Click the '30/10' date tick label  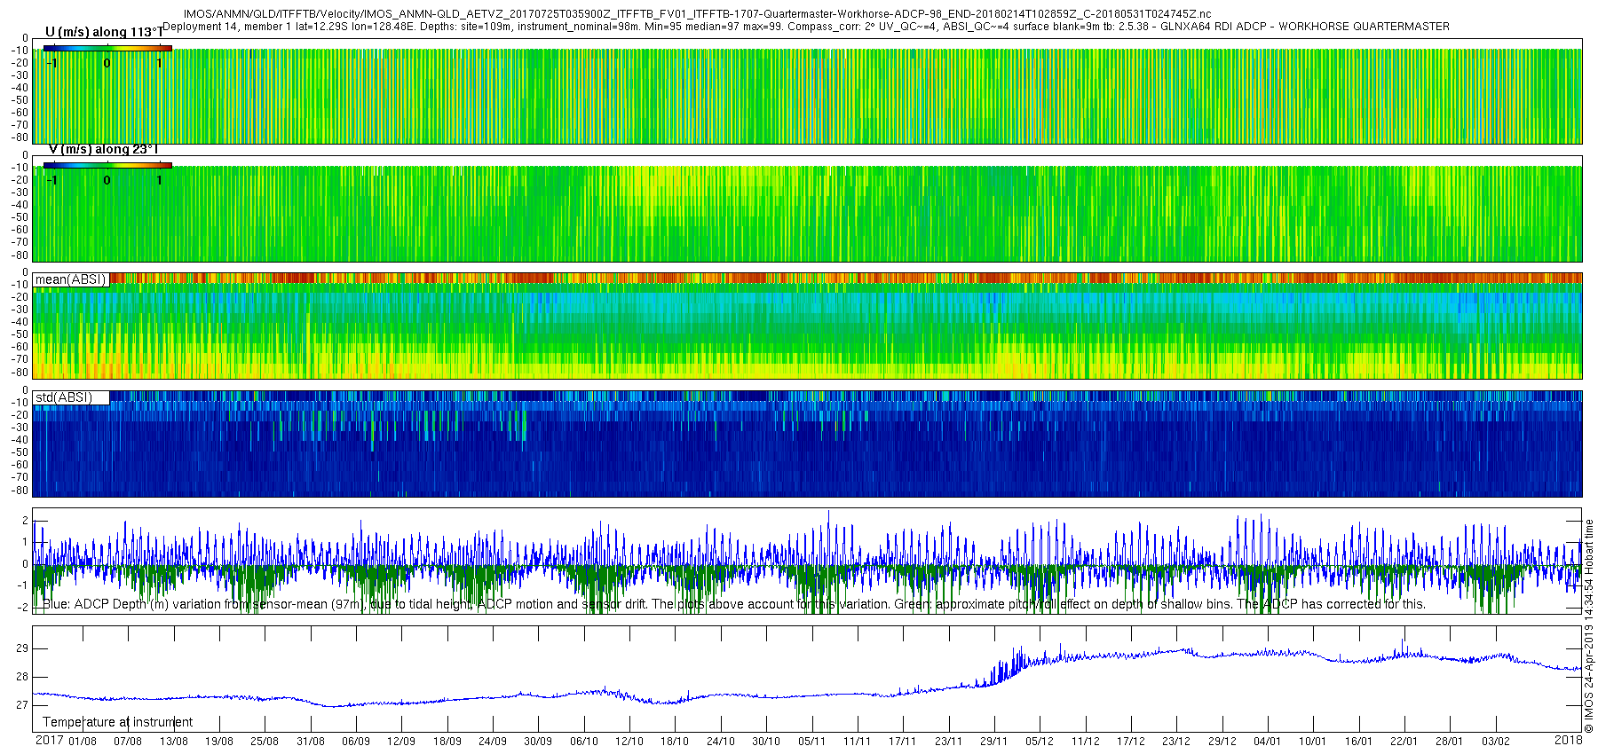766,742
